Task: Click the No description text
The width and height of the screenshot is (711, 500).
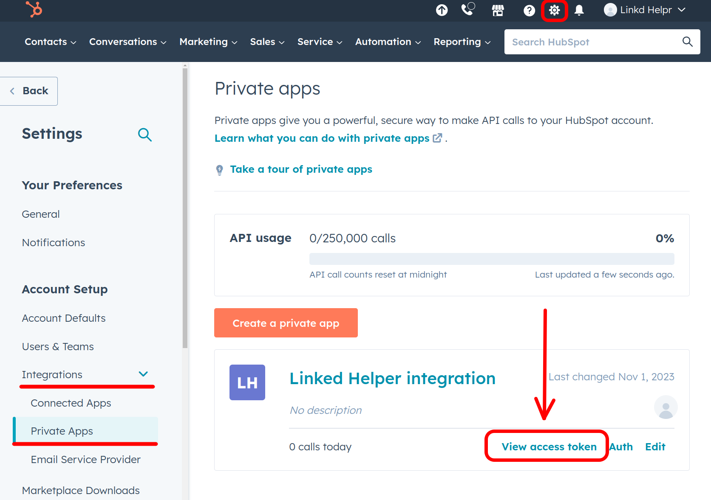Action: (326, 410)
